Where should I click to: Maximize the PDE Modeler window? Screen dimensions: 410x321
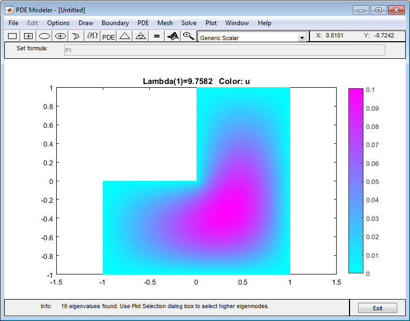click(x=378, y=10)
